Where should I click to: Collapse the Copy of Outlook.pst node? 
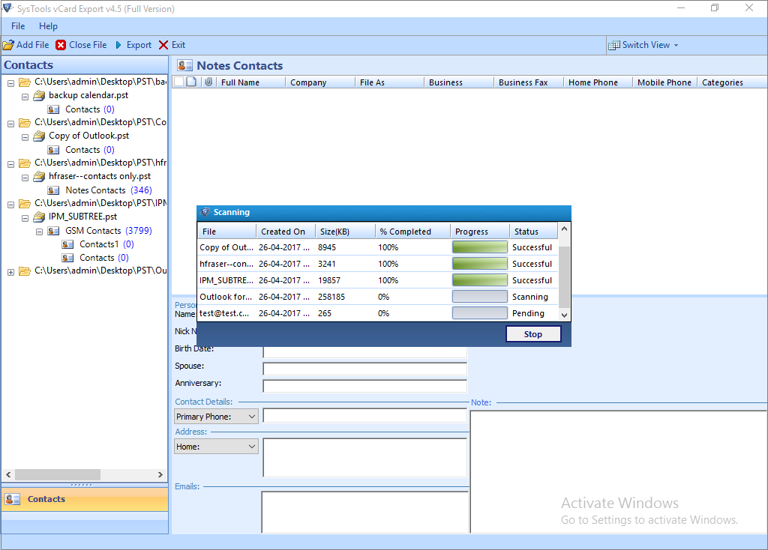25,138
